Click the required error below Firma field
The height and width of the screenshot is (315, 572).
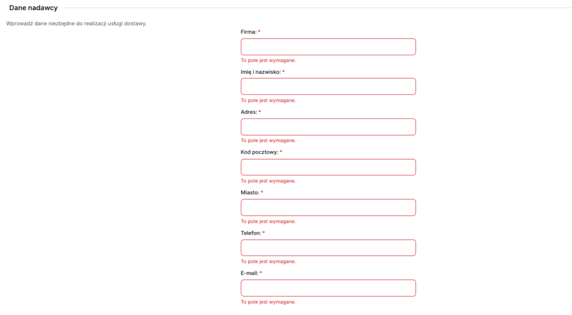point(268,60)
